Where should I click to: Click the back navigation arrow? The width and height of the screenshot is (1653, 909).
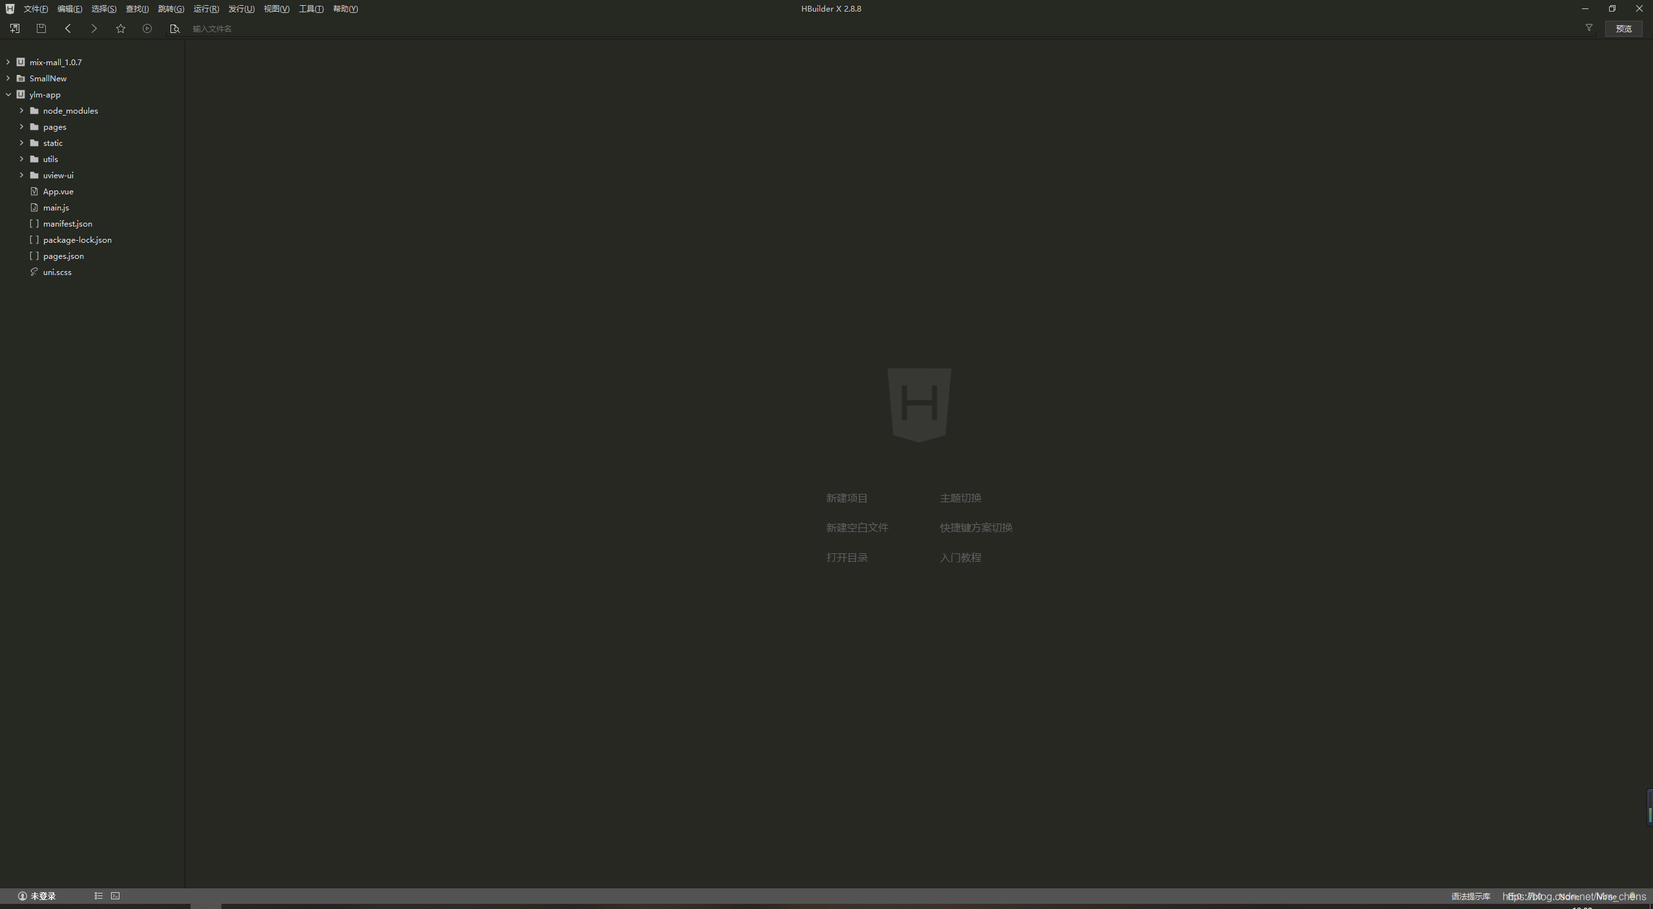[x=68, y=28]
